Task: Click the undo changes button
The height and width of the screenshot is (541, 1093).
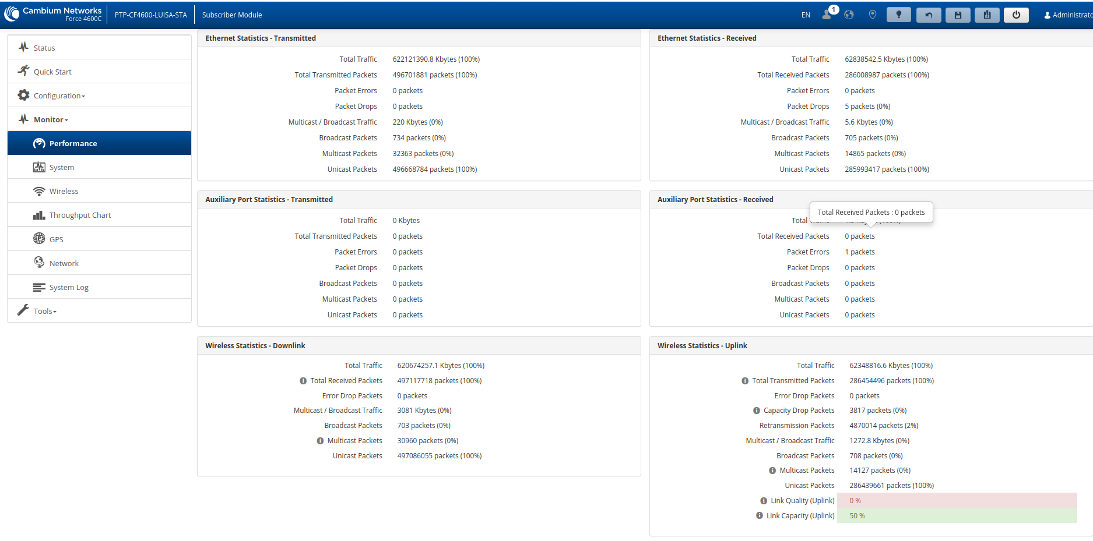Action: [929, 15]
